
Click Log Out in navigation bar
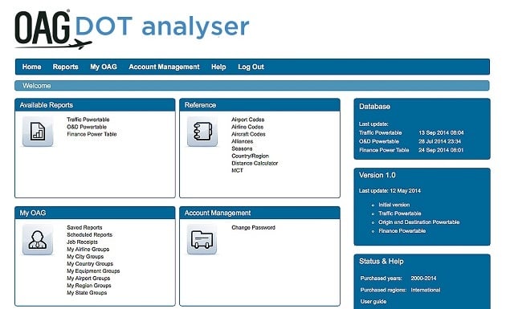pos(251,67)
